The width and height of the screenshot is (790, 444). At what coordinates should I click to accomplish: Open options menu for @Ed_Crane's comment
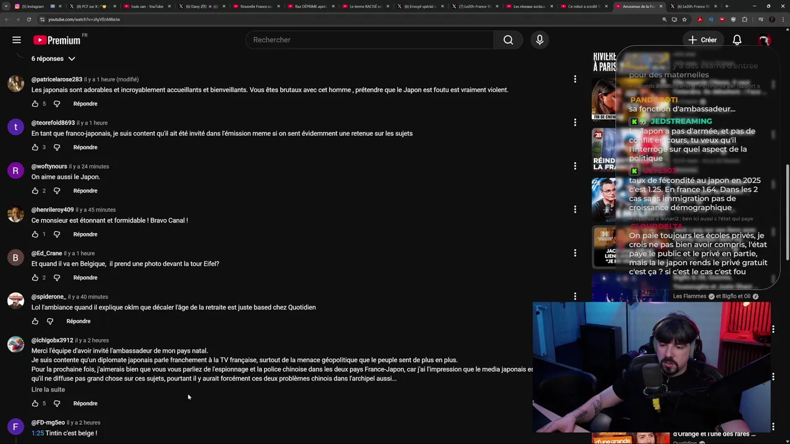(575, 253)
